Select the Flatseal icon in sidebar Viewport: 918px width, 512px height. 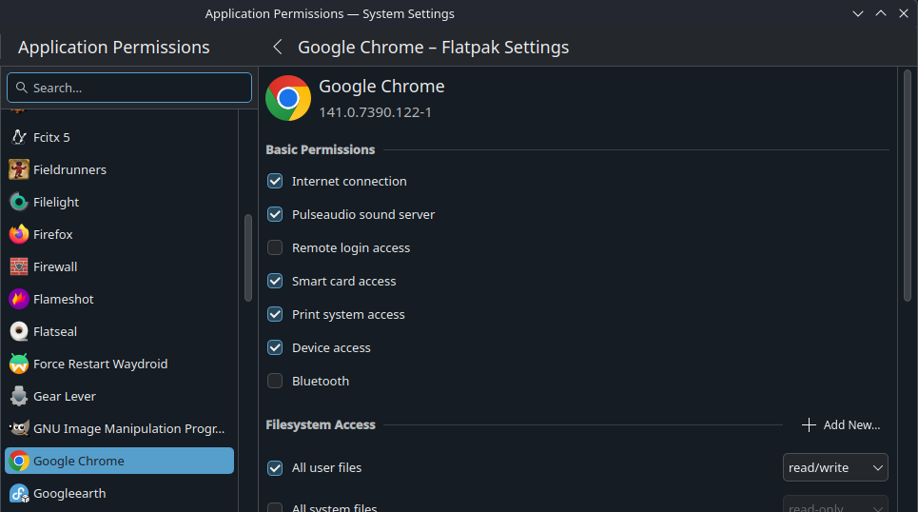(19, 331)
